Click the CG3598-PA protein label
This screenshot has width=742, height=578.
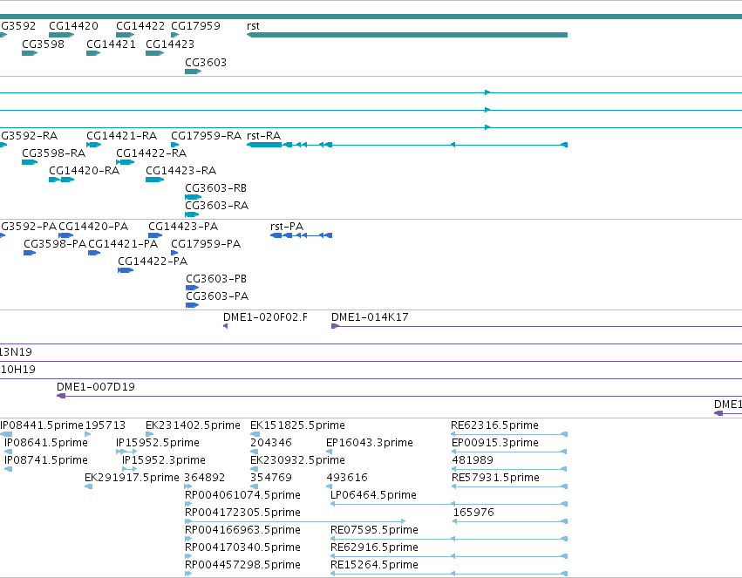[55, 244]
